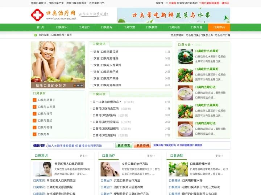
Task: Click orange number 2 badge beside 口臭与火龙果
Action: tap(34, 107)
